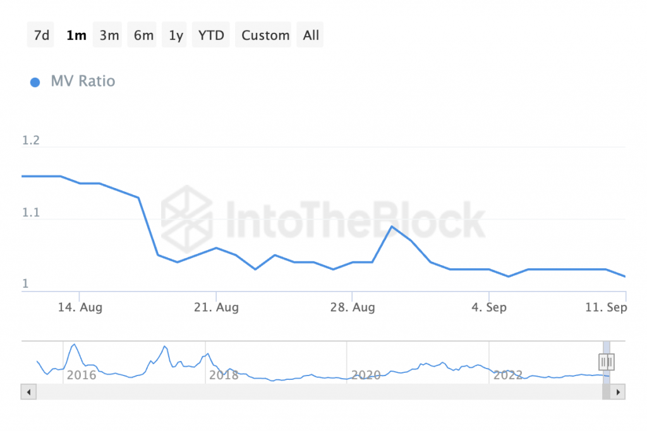Image resolution: width=647 pixels, height=431 pixels.
Task: Open the Custom date range
Action: (264, 35)
